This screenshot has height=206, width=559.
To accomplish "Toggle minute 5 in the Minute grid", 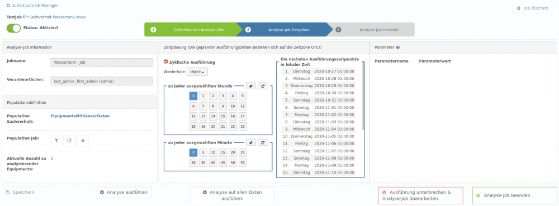I will click(x=203, y=152).
